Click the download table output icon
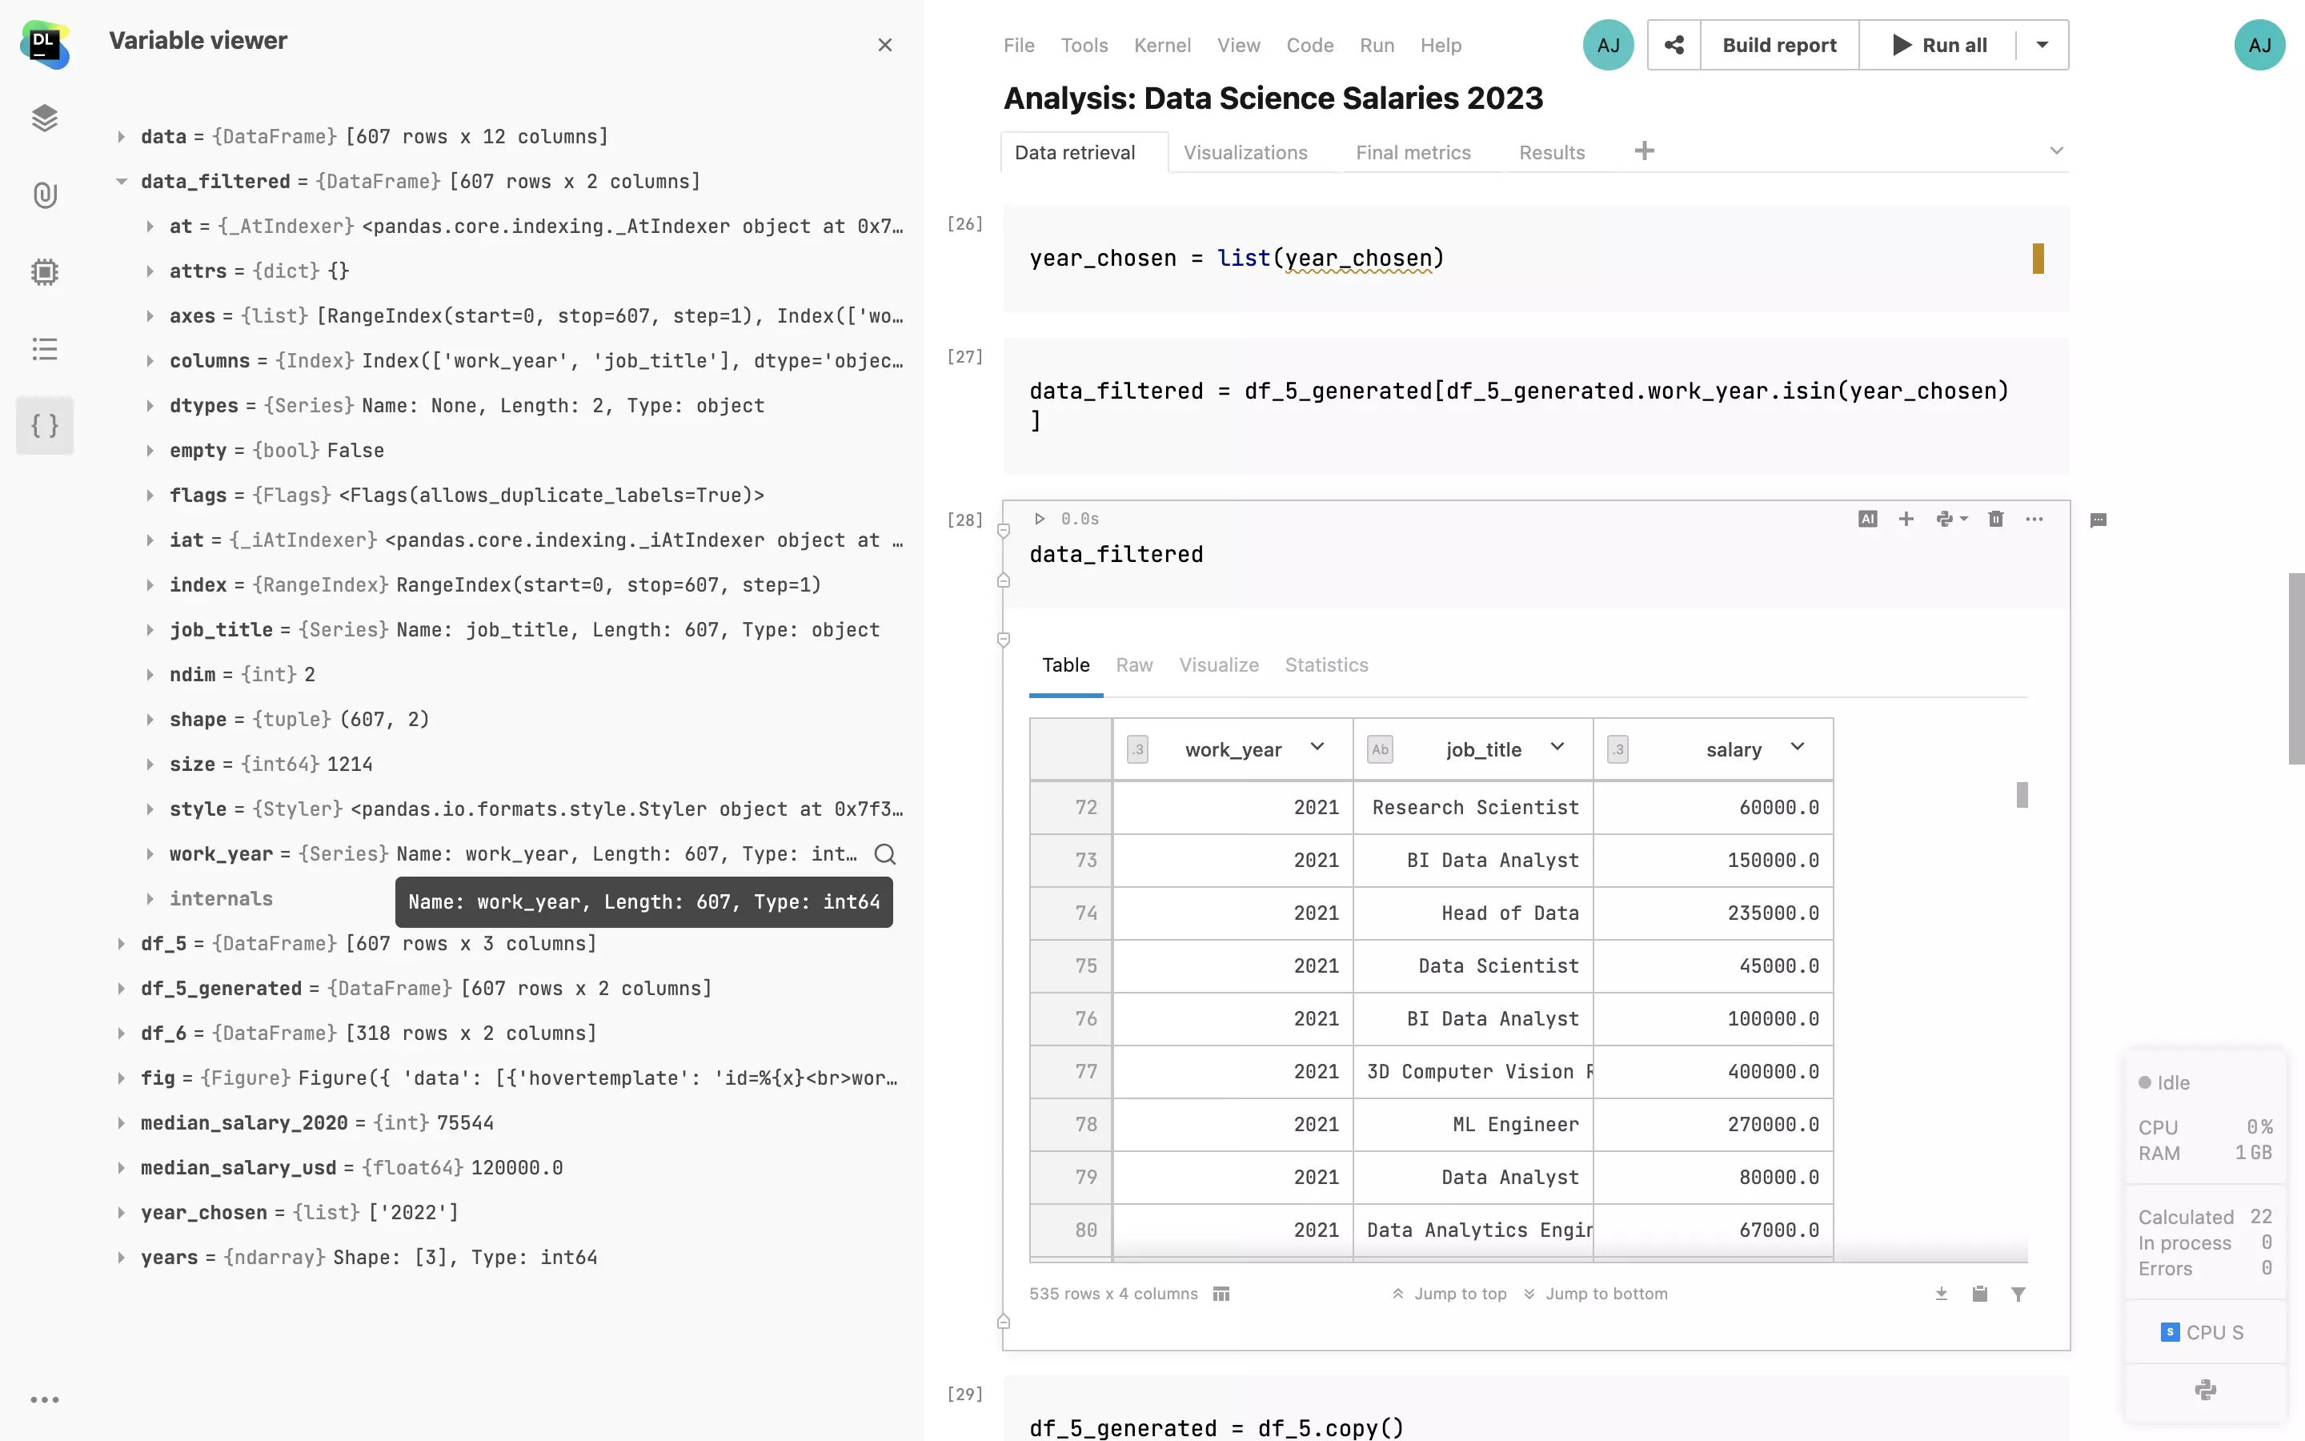This screenshot has height=1441, width=2305. 1941,1293
